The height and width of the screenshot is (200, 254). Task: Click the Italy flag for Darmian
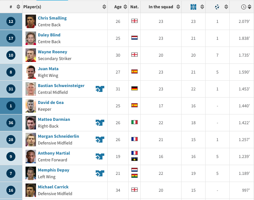tap(134, 122)
